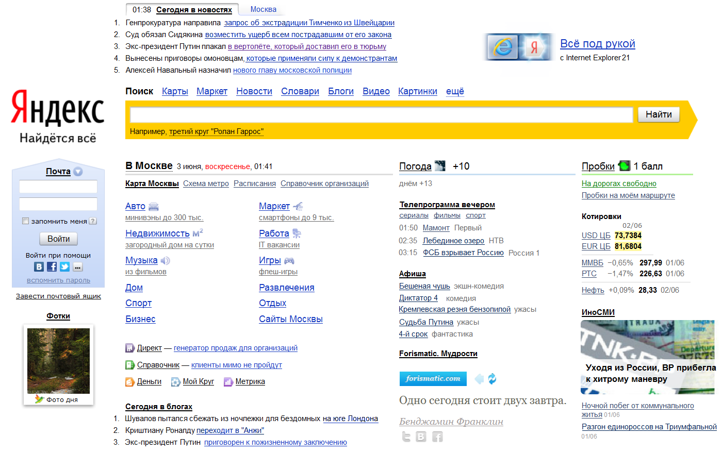Show more login options with ellipsis button
722x452 pixels.
pos(77,266)
